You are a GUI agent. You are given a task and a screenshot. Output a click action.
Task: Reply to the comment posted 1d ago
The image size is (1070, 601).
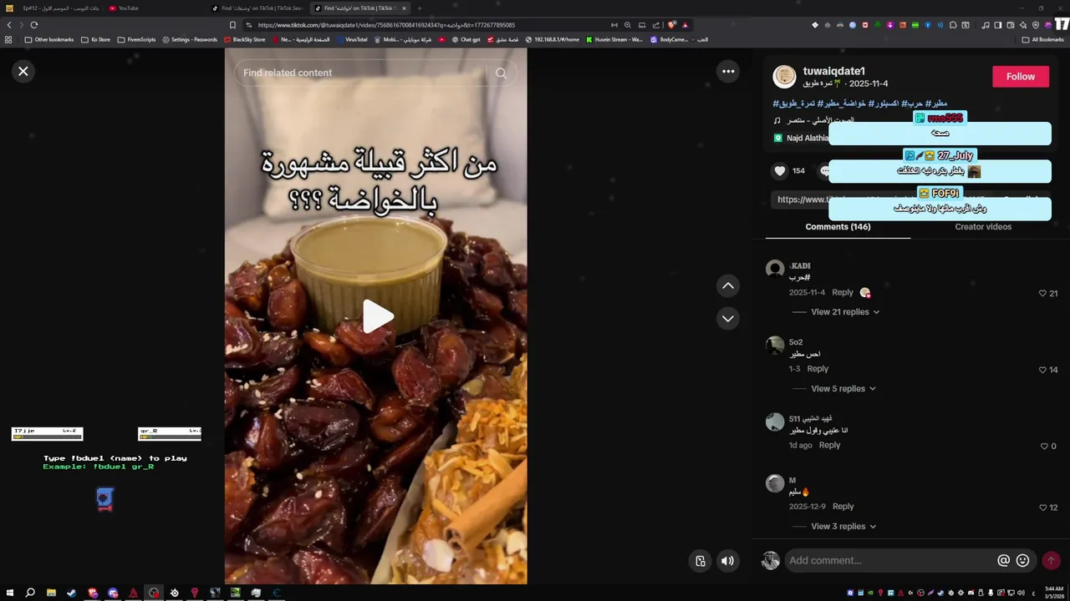tap(829, 446)
